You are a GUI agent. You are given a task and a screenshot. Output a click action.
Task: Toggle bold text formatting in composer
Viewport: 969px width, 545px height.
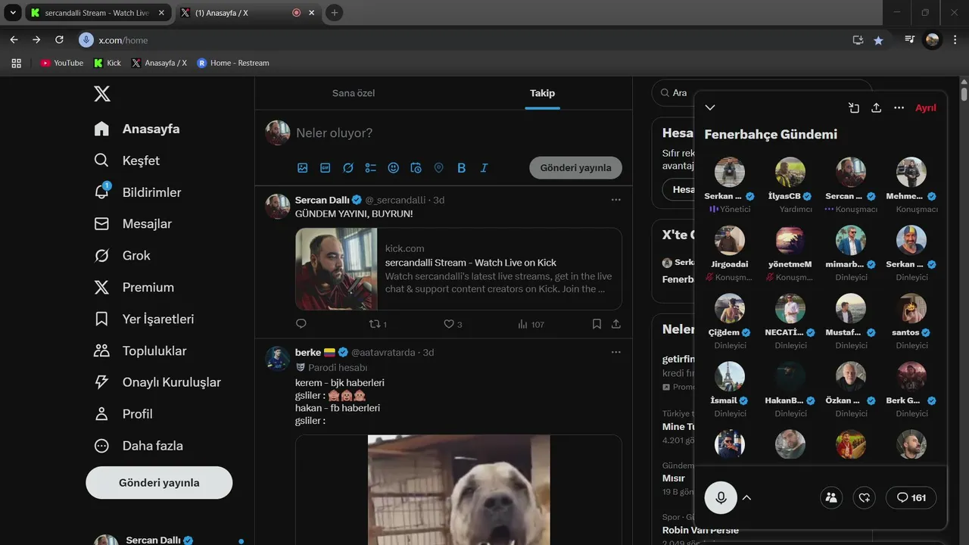click(x=461, y=168)
